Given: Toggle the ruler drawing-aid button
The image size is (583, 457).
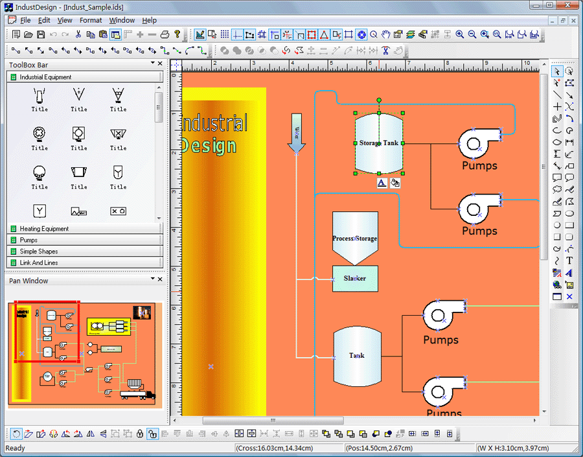Looking at the screenshot, I should coord(200,34).
